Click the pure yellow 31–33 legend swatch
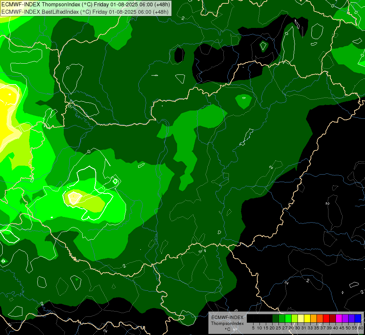Viewport: 365px width, 335px height. pyautogui.click(x=307, y=319)
